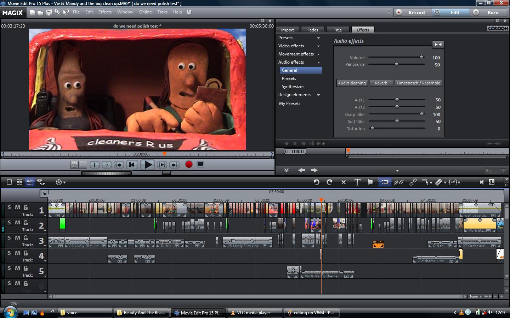Viewport: 510px width, 318px height.
Task: Switch to storyboard mode icon
Action: coord(10,182)
